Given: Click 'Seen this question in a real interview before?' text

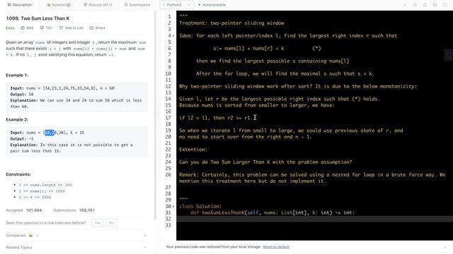Looking at the screenshot, I should click(x=45, y=223).
